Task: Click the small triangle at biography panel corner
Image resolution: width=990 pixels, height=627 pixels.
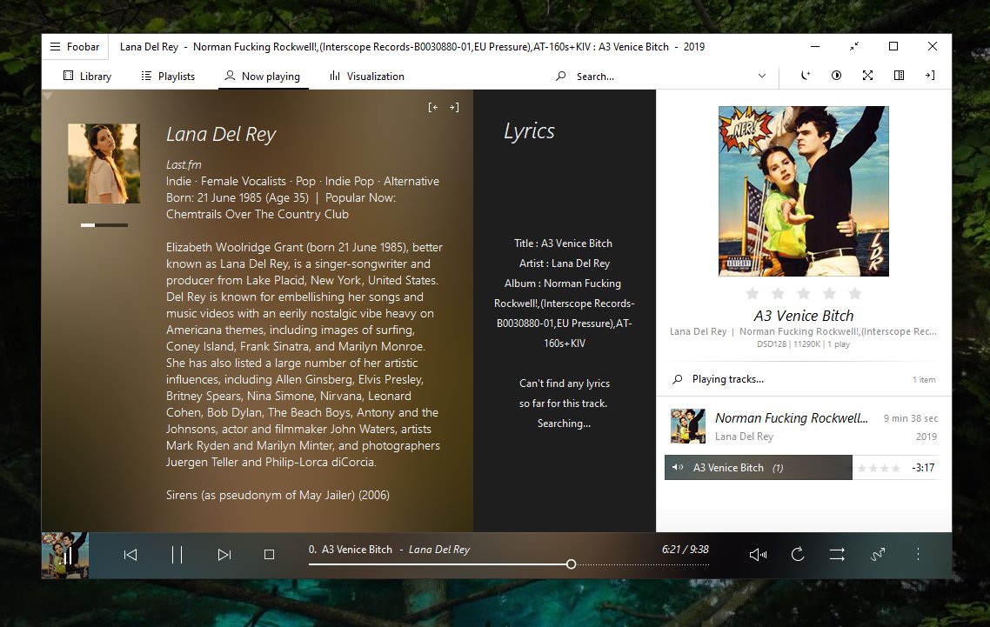Action: coord(47,96)
